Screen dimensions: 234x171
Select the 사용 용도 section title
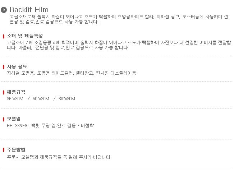17,66
